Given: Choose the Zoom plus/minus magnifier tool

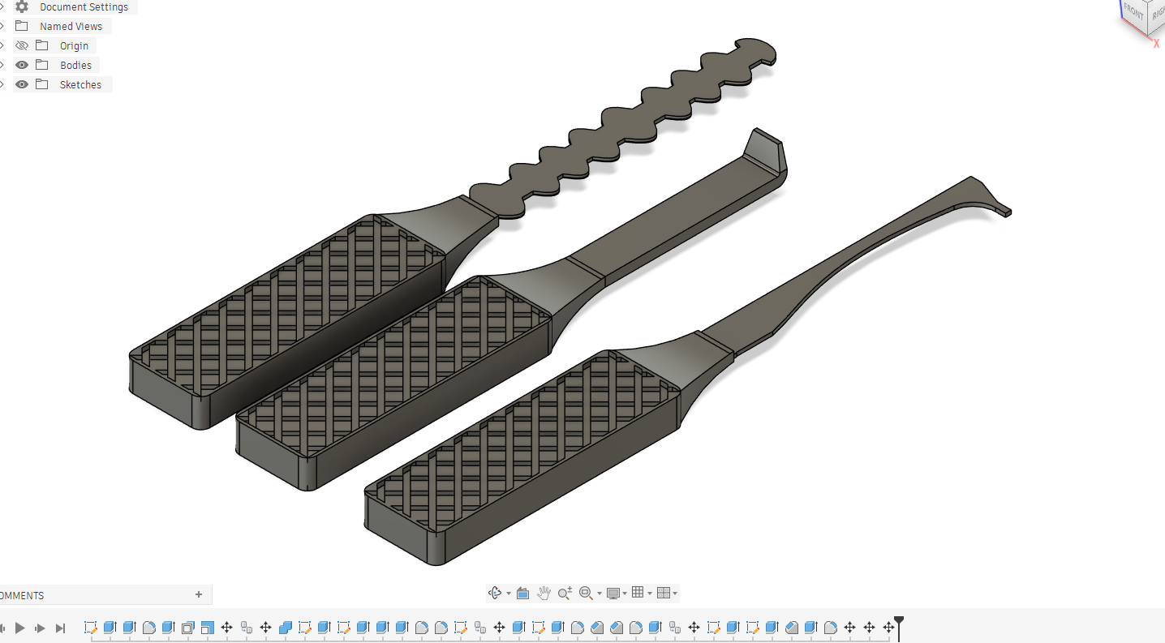Looking at the screenshot, I should tap(565, 593).
